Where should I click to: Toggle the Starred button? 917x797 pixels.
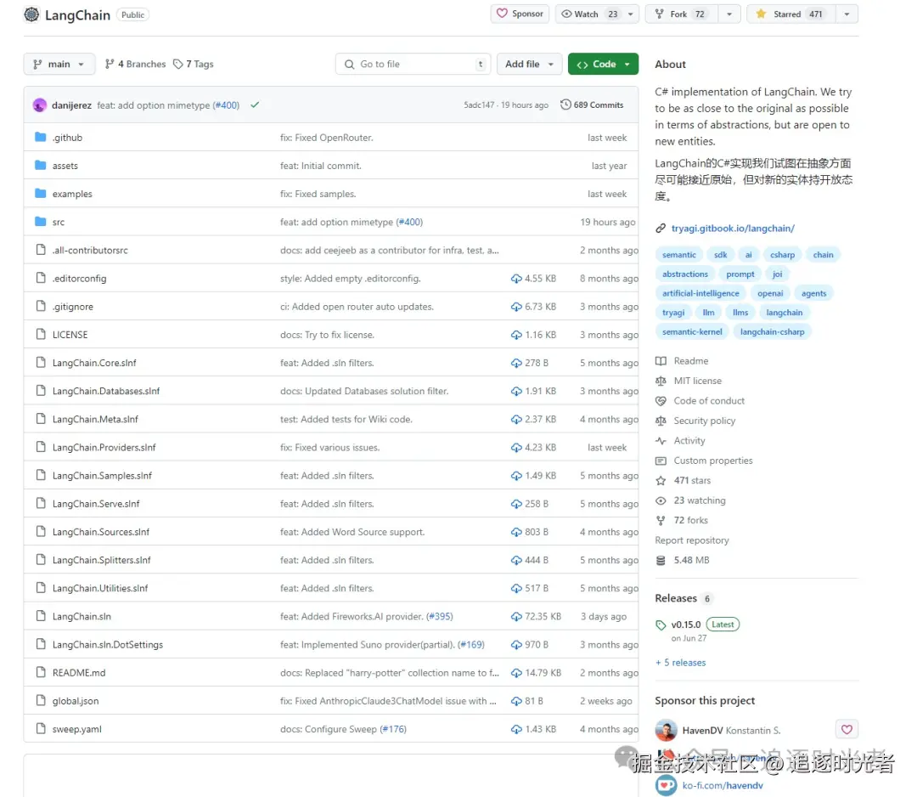pos(791,14)
